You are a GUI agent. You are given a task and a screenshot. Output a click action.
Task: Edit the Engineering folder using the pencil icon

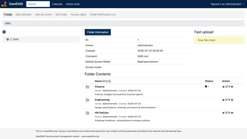[226, 100]
